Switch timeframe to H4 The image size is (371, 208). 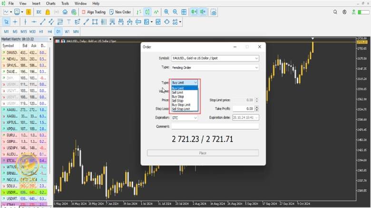(49, 32)
